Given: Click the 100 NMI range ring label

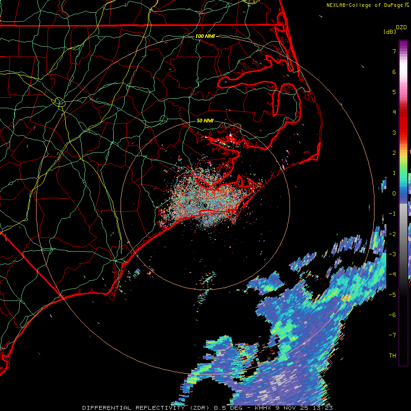Looking at the screenshot, I should click(205, 36).
